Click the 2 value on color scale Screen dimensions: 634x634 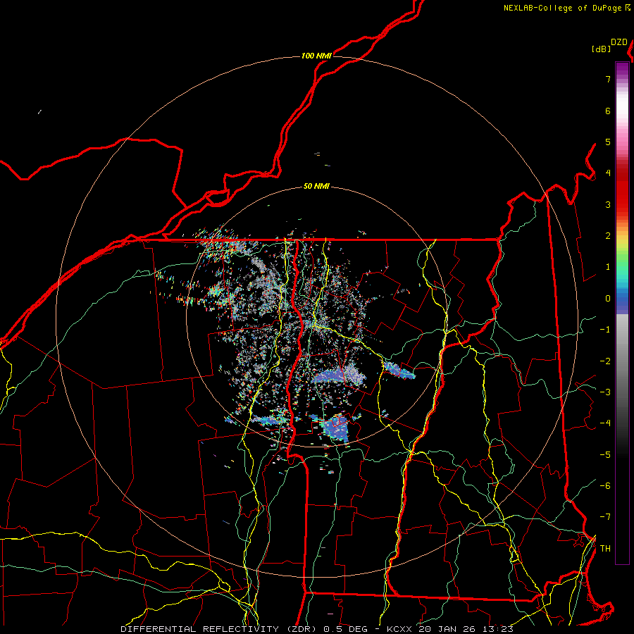point(608,236)
